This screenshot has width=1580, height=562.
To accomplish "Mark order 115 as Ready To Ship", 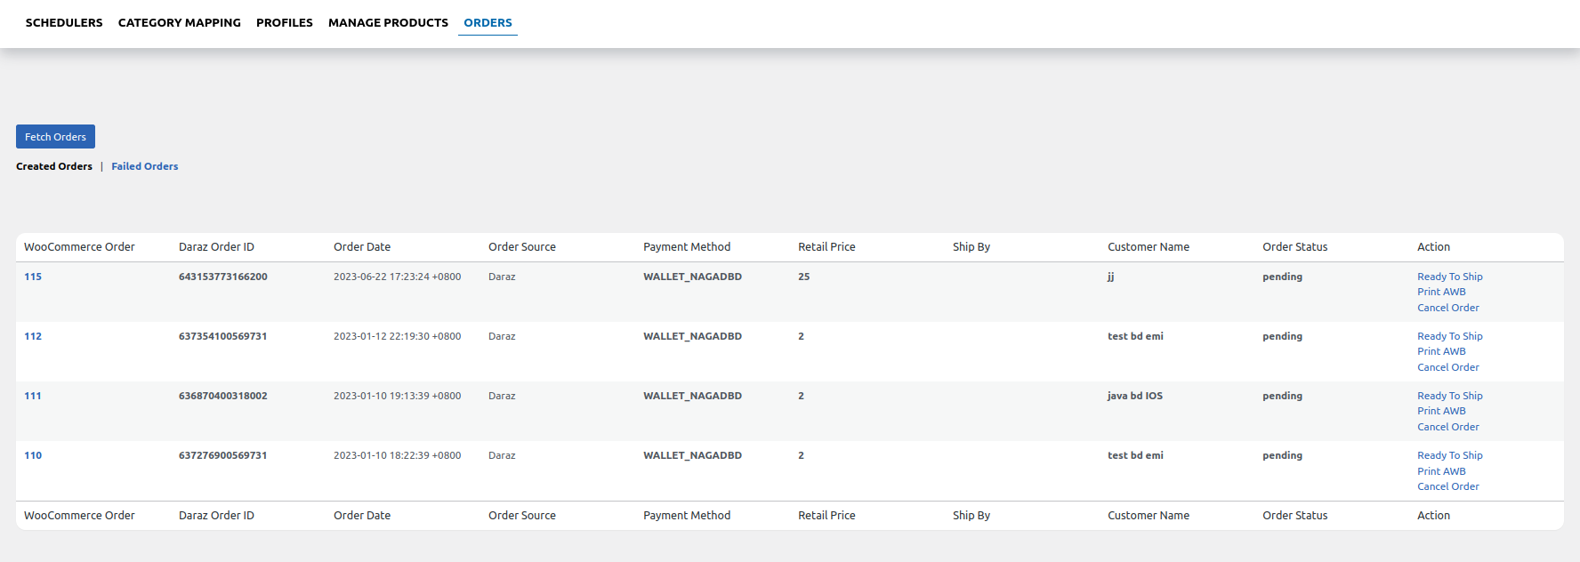I will tap(1449, 277).
